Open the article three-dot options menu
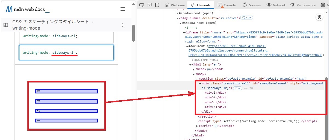This screenshot has height=140, width=329. click(x=123, y=25)
